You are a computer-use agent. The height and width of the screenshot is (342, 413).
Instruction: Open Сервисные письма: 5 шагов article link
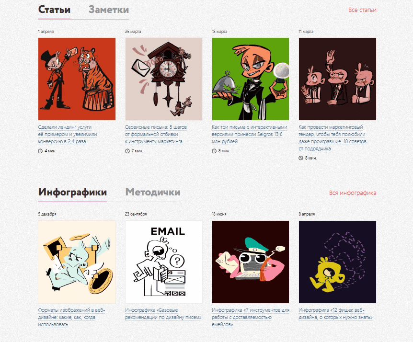(156, 134)
